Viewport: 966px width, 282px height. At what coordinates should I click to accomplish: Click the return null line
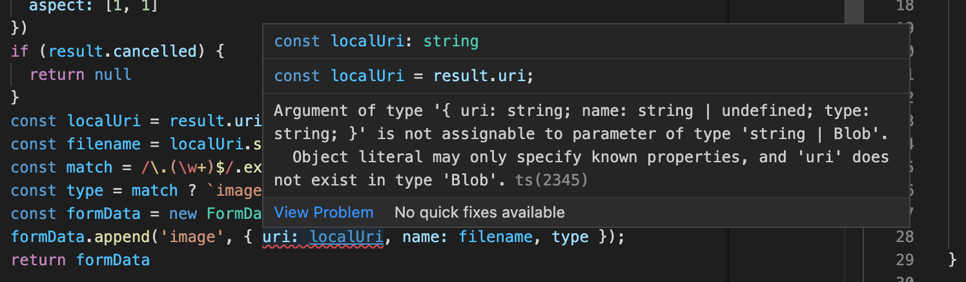81,74
